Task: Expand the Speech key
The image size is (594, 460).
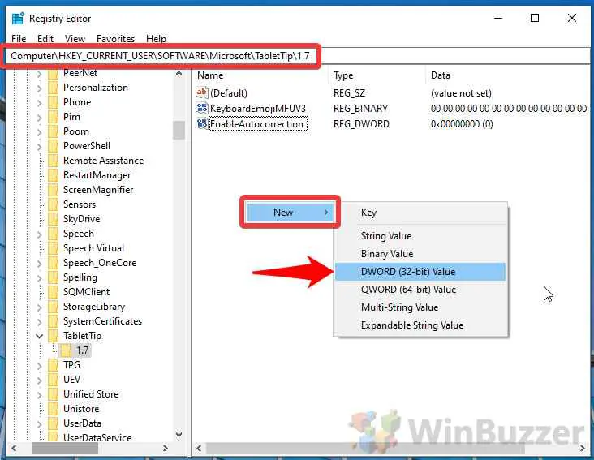Action: coord(40,234)
